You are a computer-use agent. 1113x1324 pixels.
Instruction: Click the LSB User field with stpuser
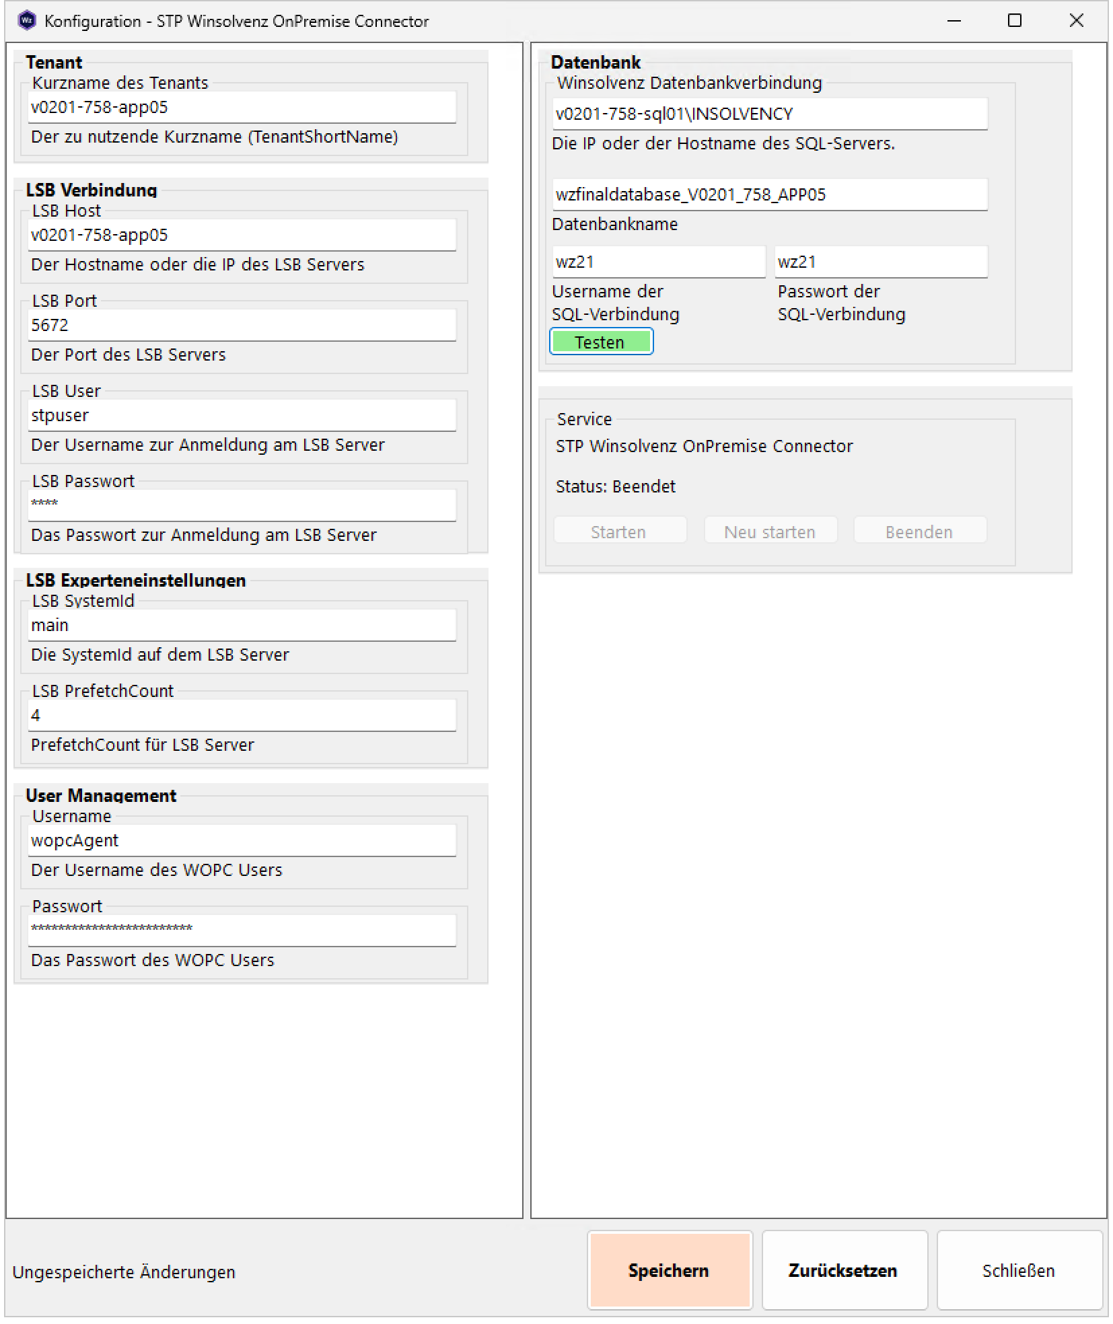click(242, 415)
